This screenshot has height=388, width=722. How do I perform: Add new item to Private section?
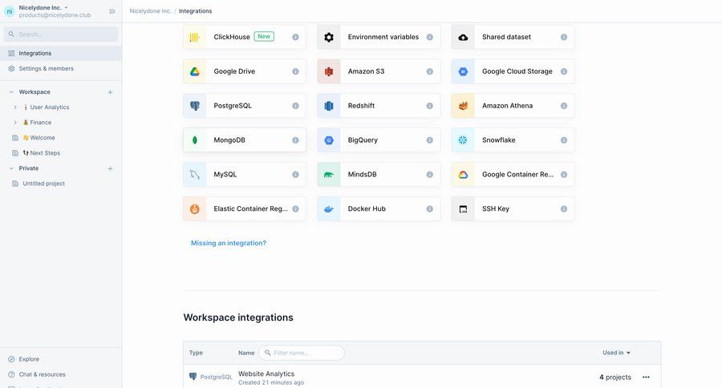(110, 168)
